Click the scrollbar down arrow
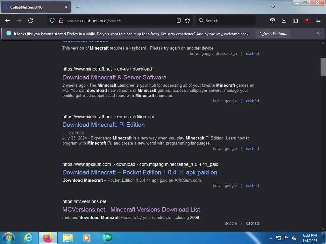 pyautogui.click(x=323, y=229)
